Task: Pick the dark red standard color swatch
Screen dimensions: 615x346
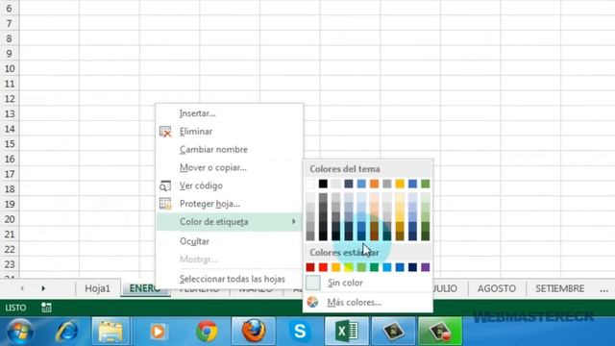Action: [x=310, y=267]
